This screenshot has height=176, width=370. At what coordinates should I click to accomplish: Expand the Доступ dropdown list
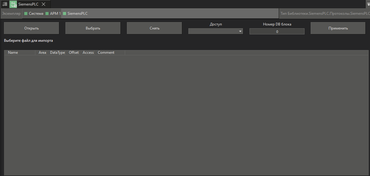click(x=215, y=31)
